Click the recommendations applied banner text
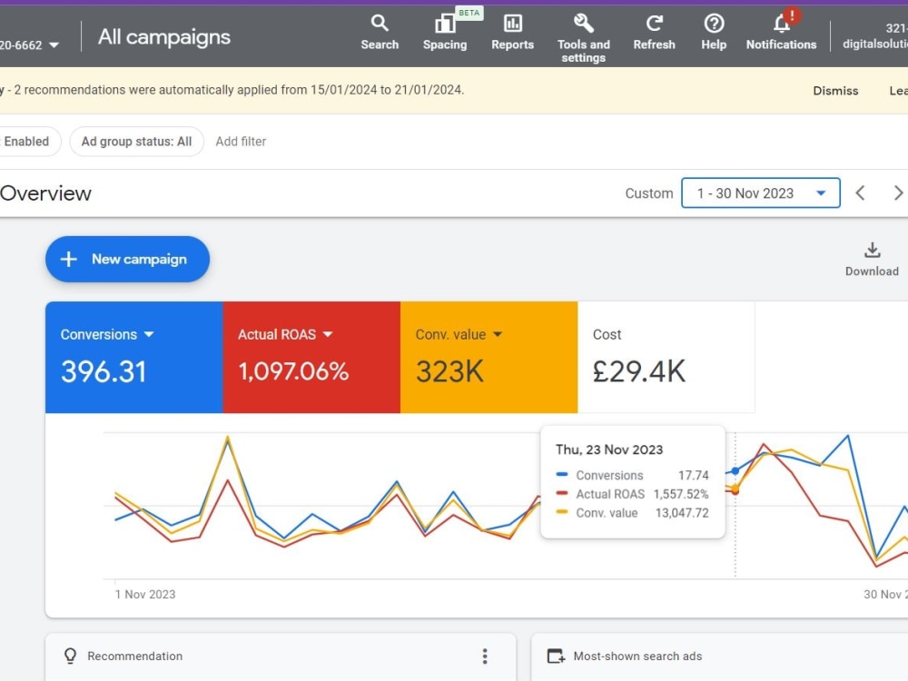The image size is (908, 681). 232,90
